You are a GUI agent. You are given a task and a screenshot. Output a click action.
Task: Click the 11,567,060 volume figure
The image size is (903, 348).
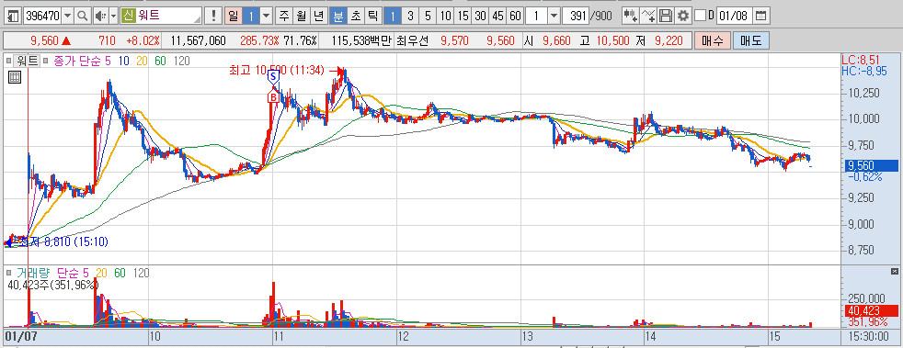pyautogui.click(x=198, y=40)
